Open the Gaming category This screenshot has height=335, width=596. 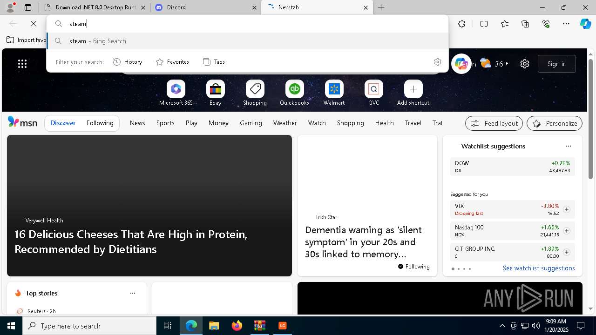click(251, 123)
